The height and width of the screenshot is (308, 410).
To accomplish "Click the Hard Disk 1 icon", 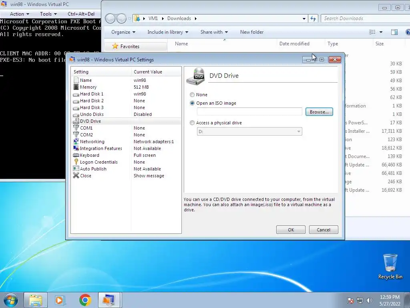I will [76, 94].
